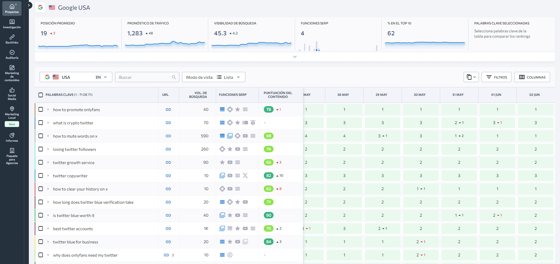Screen dimensions: 560x264
Task: Click content score 90 badge
Action: (x=269, y=215)
